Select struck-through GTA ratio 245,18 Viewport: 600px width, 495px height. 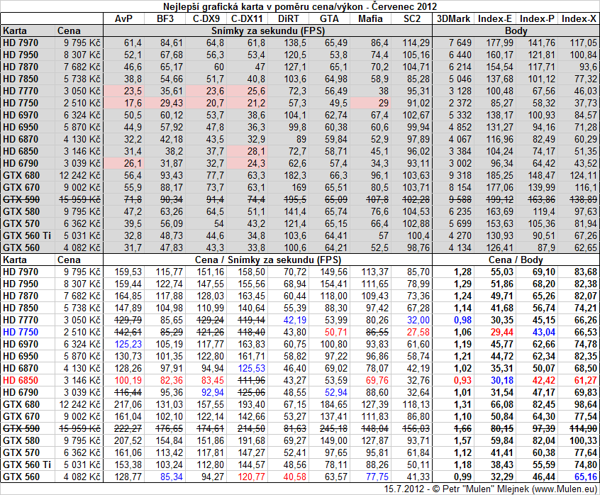click(x=334, y=429)
